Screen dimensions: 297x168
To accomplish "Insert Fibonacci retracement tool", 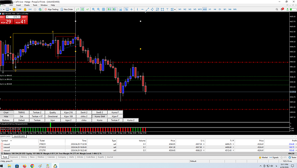I will (157, 9).
